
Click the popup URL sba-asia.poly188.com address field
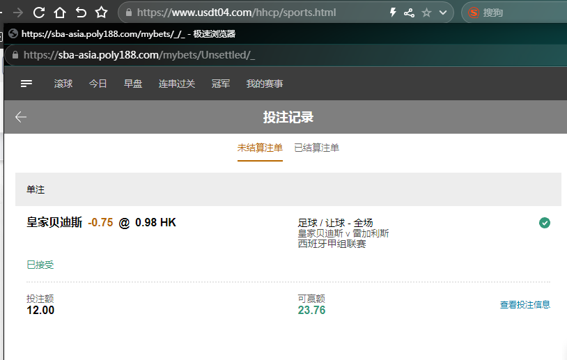[x=139, y=55]
